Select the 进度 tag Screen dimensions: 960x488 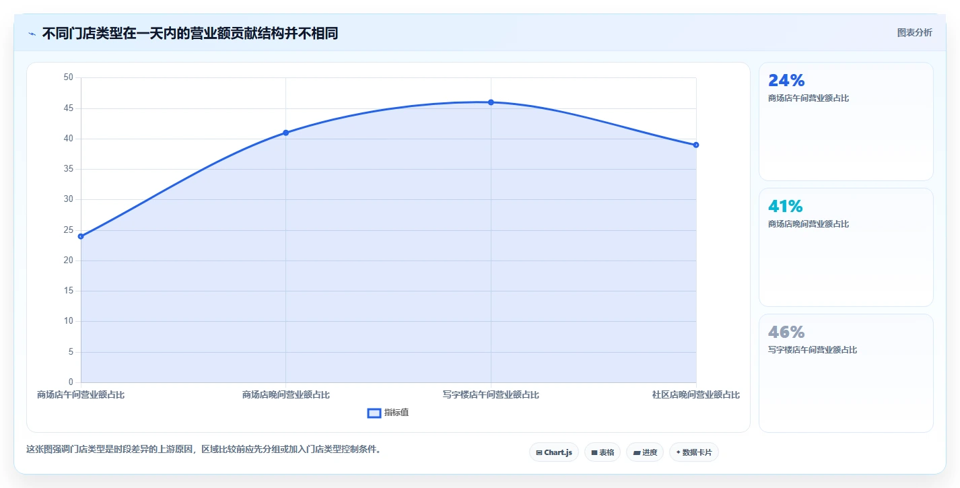pyautogui.click(x=645, y=452)
